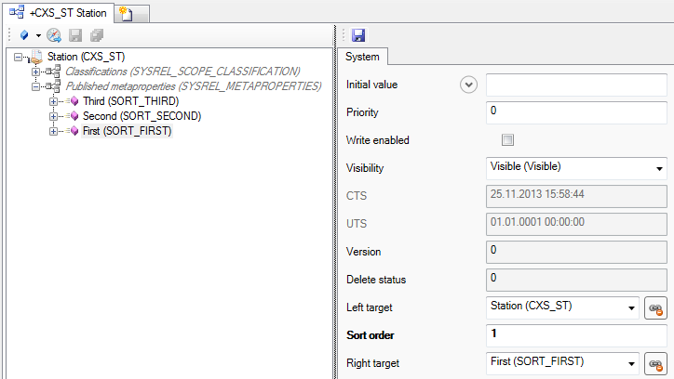674x379 pixels.
Task: Open the Left target dropdown
Action: pyautogui.click(x=631, y=307)
